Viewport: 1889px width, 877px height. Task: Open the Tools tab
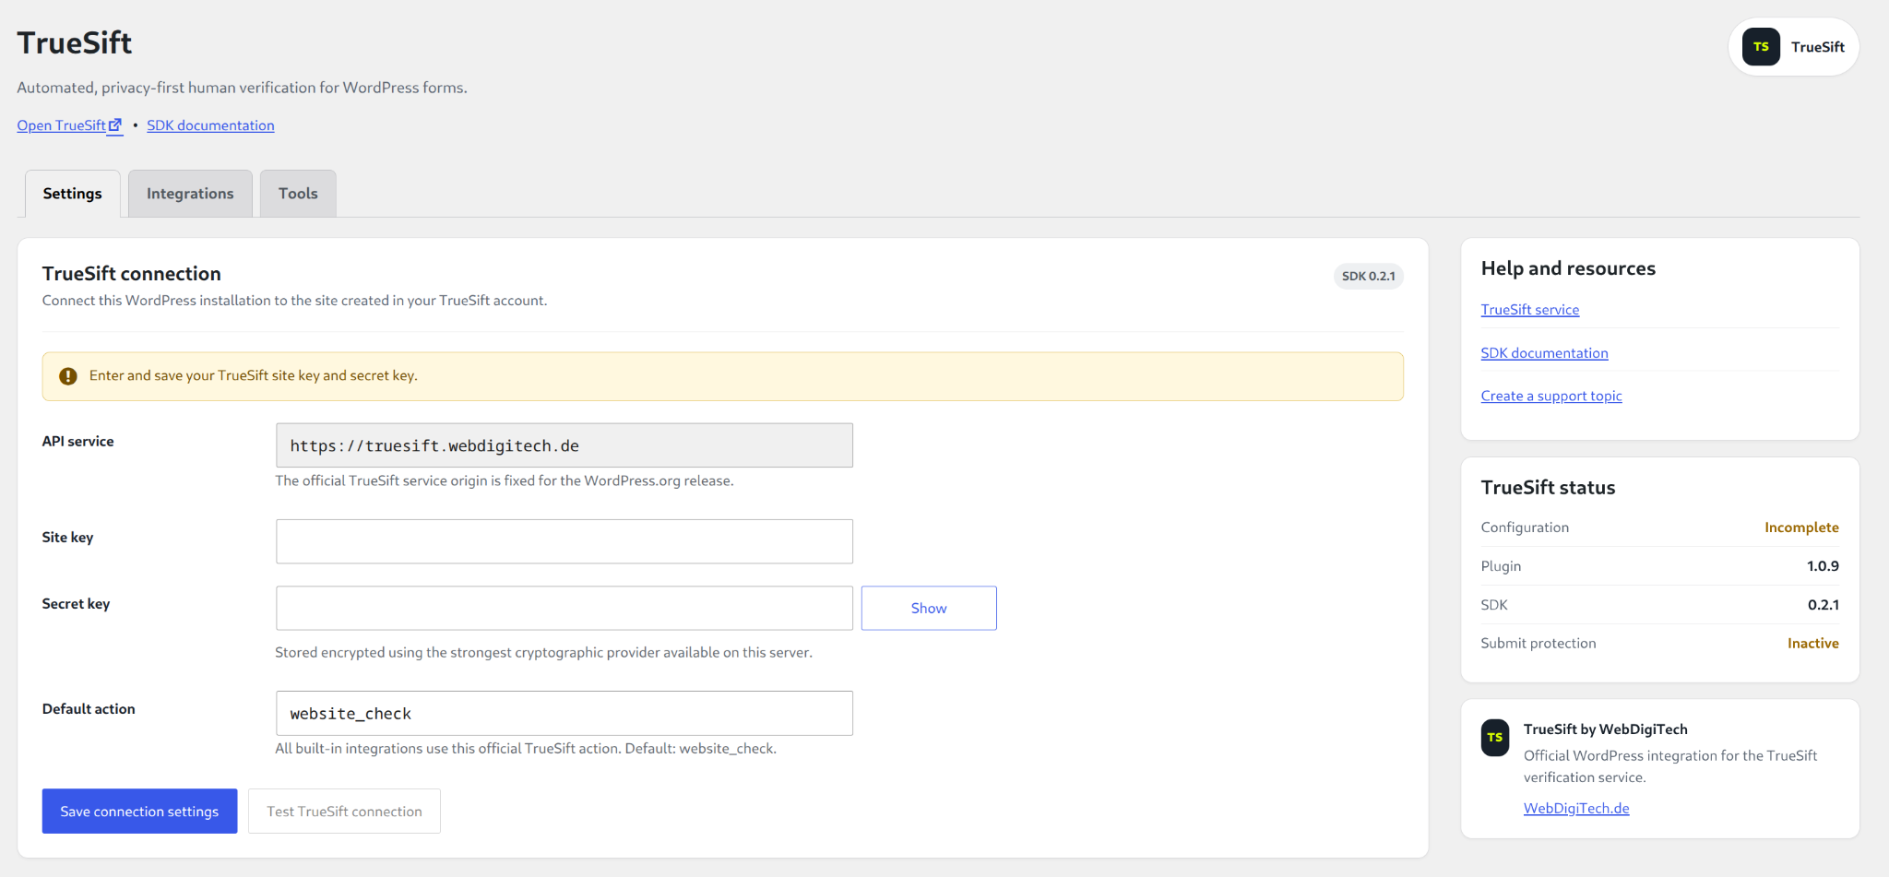tap(298, 194)
